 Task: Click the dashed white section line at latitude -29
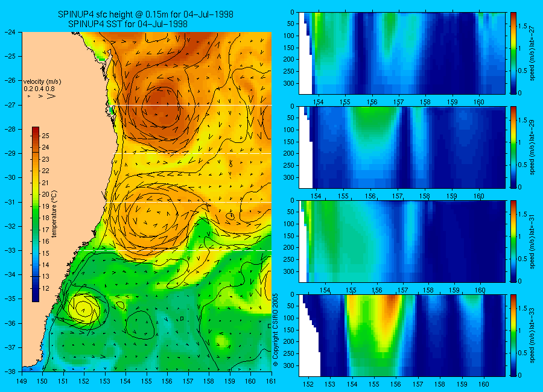coord(193,153)
